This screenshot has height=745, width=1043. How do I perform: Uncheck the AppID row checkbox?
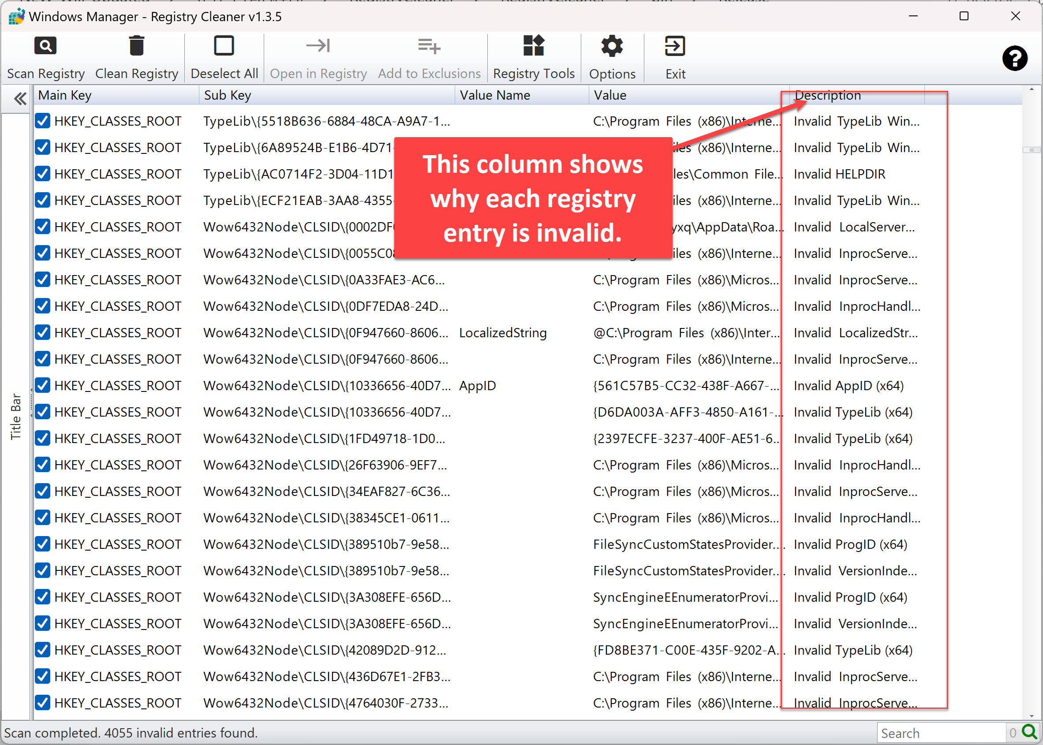(43, 386)
